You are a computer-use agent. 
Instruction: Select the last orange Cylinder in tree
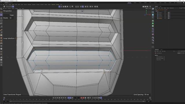(x=160, y=18)
